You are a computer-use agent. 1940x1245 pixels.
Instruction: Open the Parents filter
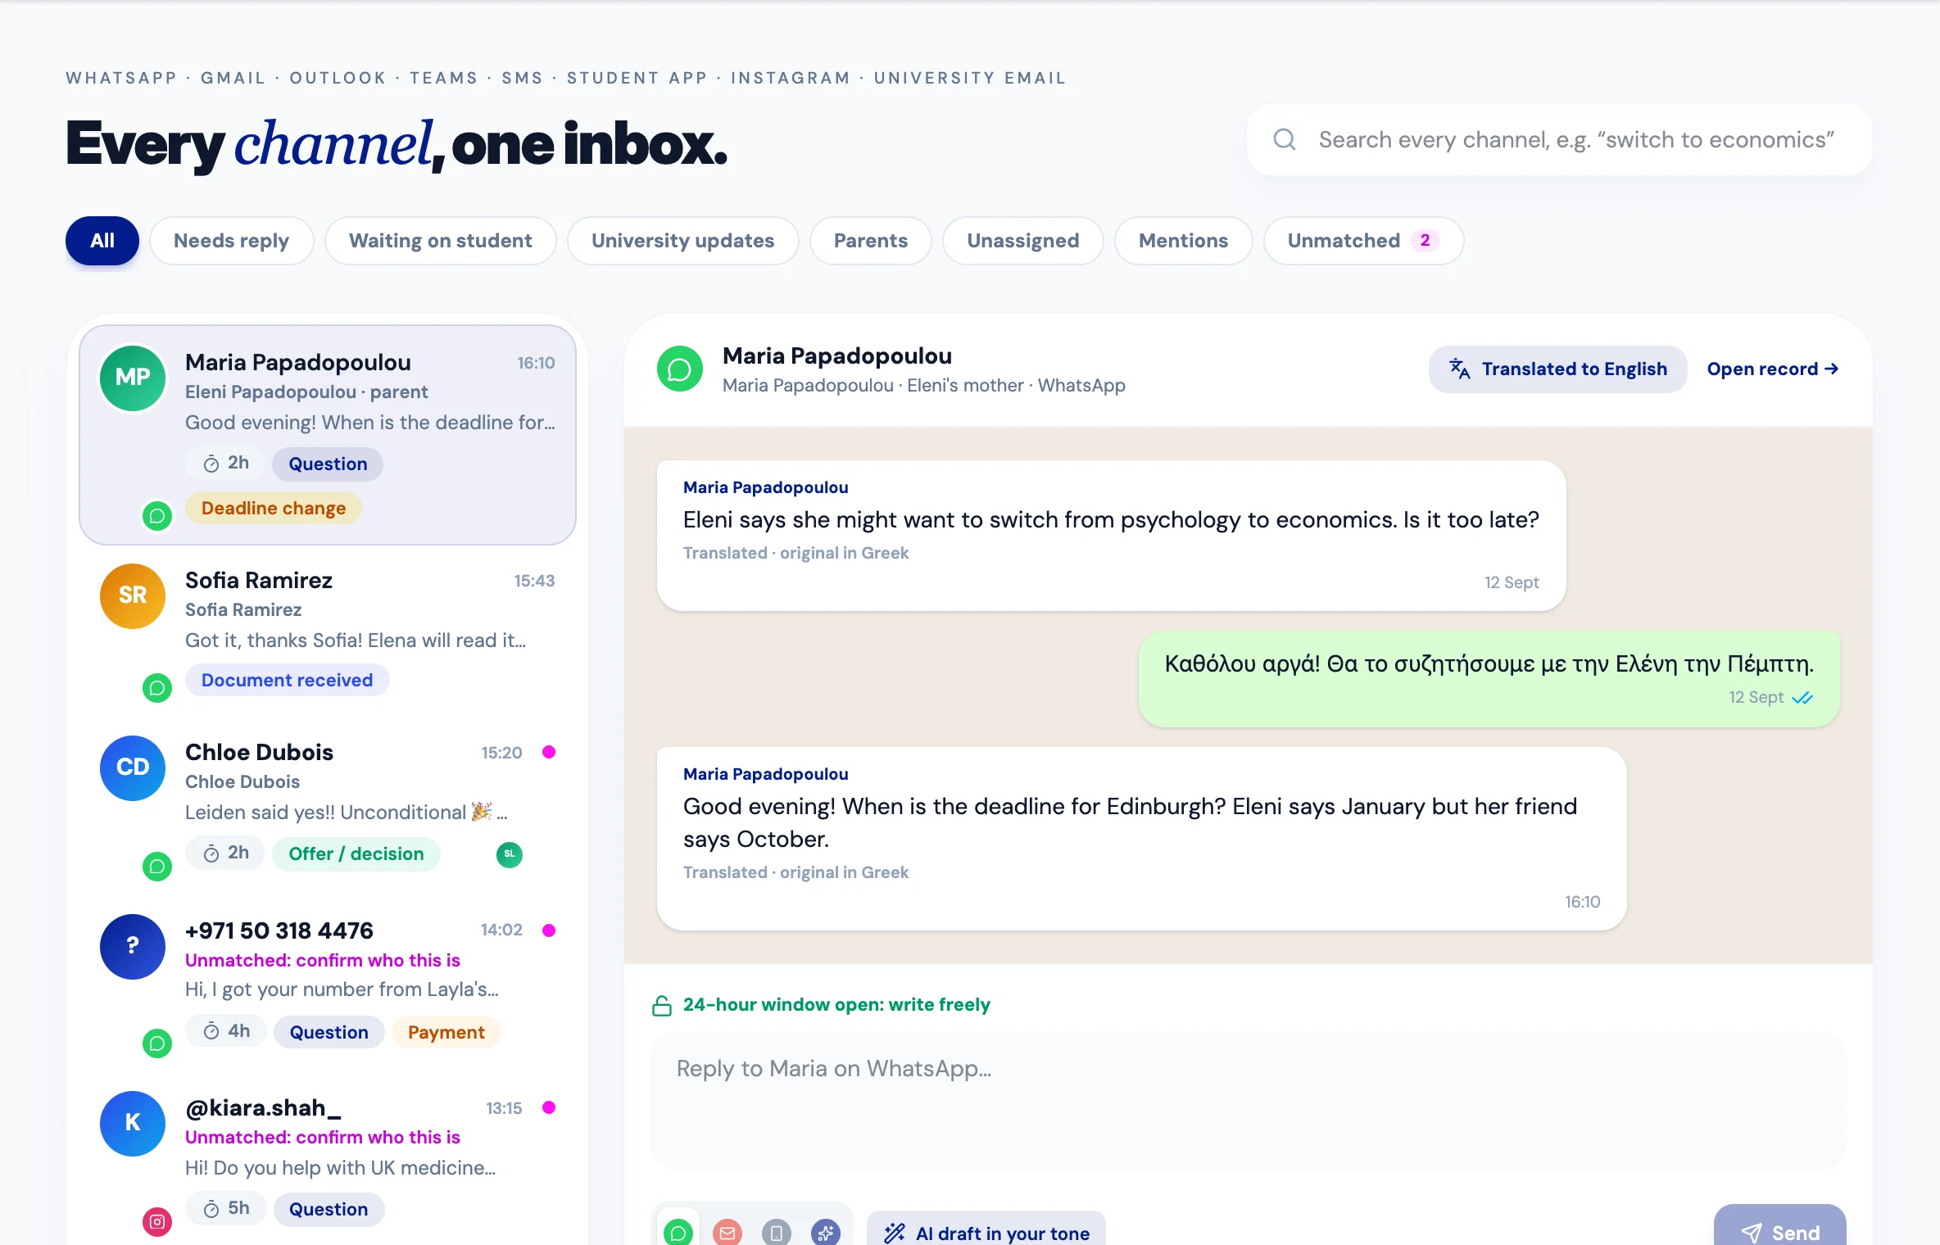click(x=871, y=241)
